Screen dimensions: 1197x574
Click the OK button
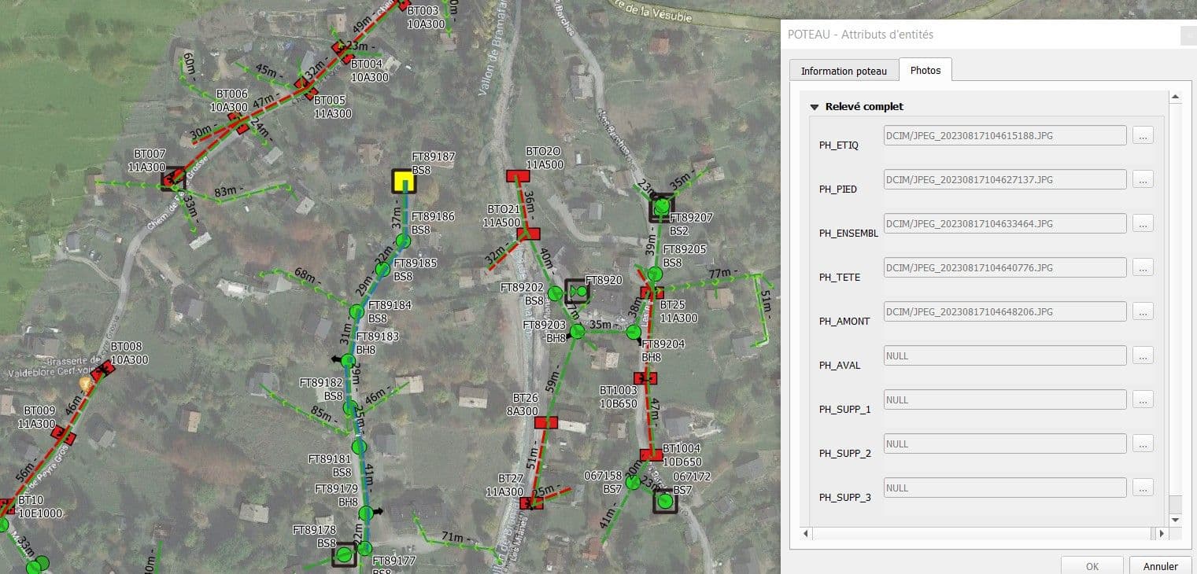point(1092,566)
